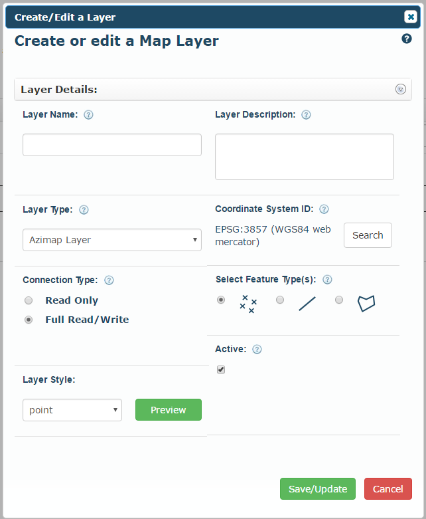The width and height of the screenshot is (426, 519).
Task: Open help for Layer Type
Action: 84,210
